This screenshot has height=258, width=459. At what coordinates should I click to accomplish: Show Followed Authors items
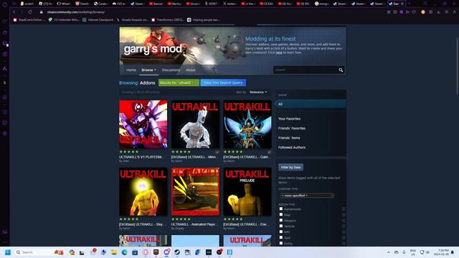(292, 148)
